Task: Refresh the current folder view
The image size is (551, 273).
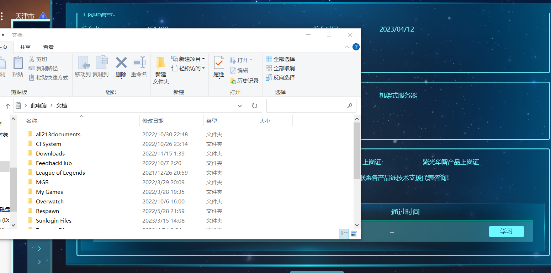Action: click(255, 106)
